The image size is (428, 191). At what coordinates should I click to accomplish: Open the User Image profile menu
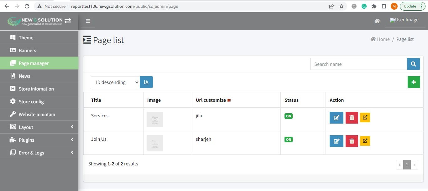coord(404,20)
